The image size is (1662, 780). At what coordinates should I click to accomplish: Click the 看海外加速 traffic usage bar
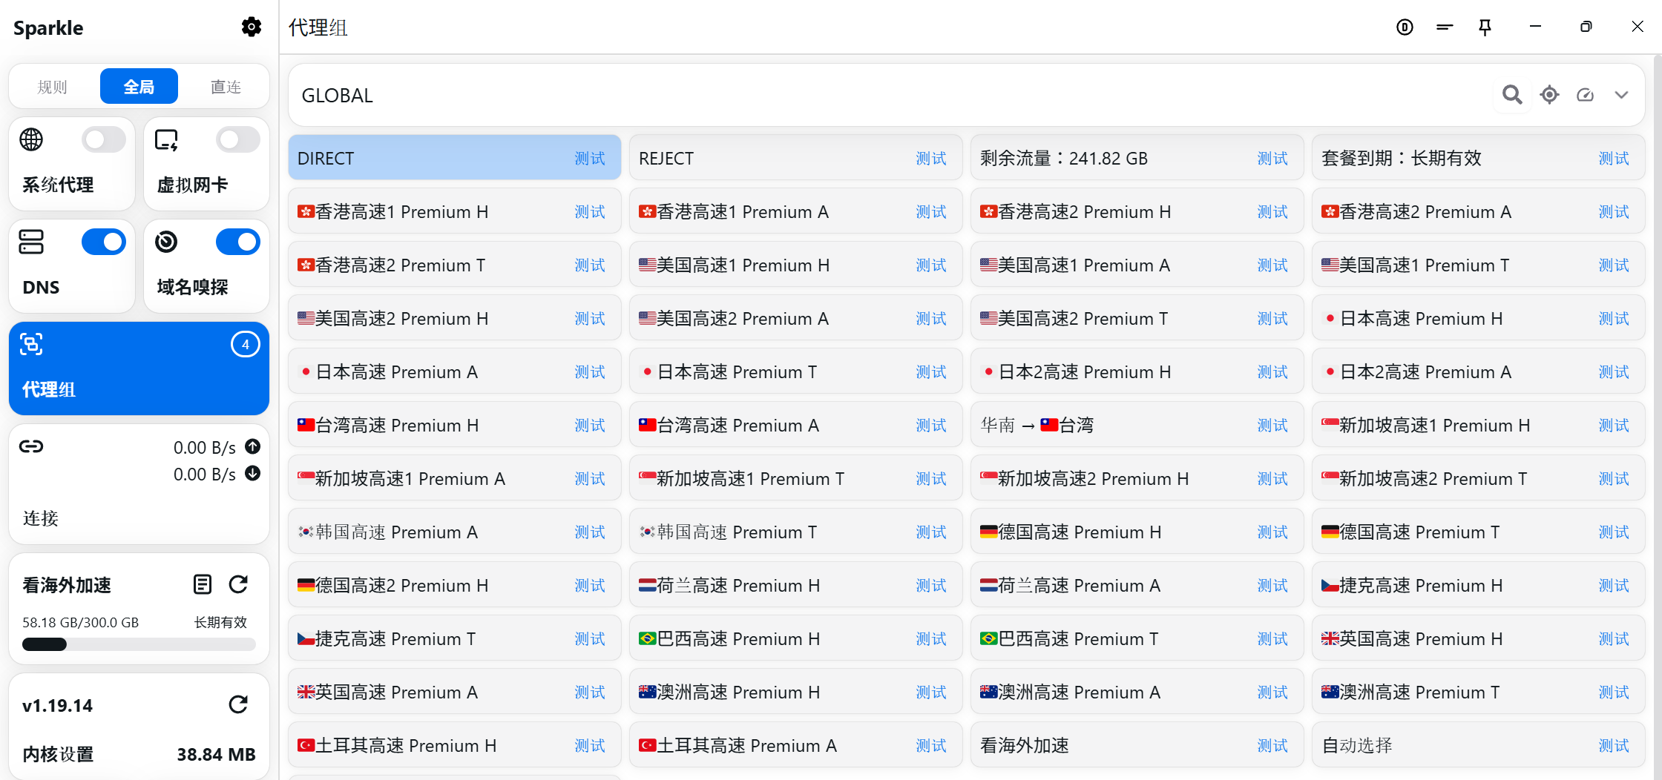click(139, 644)
